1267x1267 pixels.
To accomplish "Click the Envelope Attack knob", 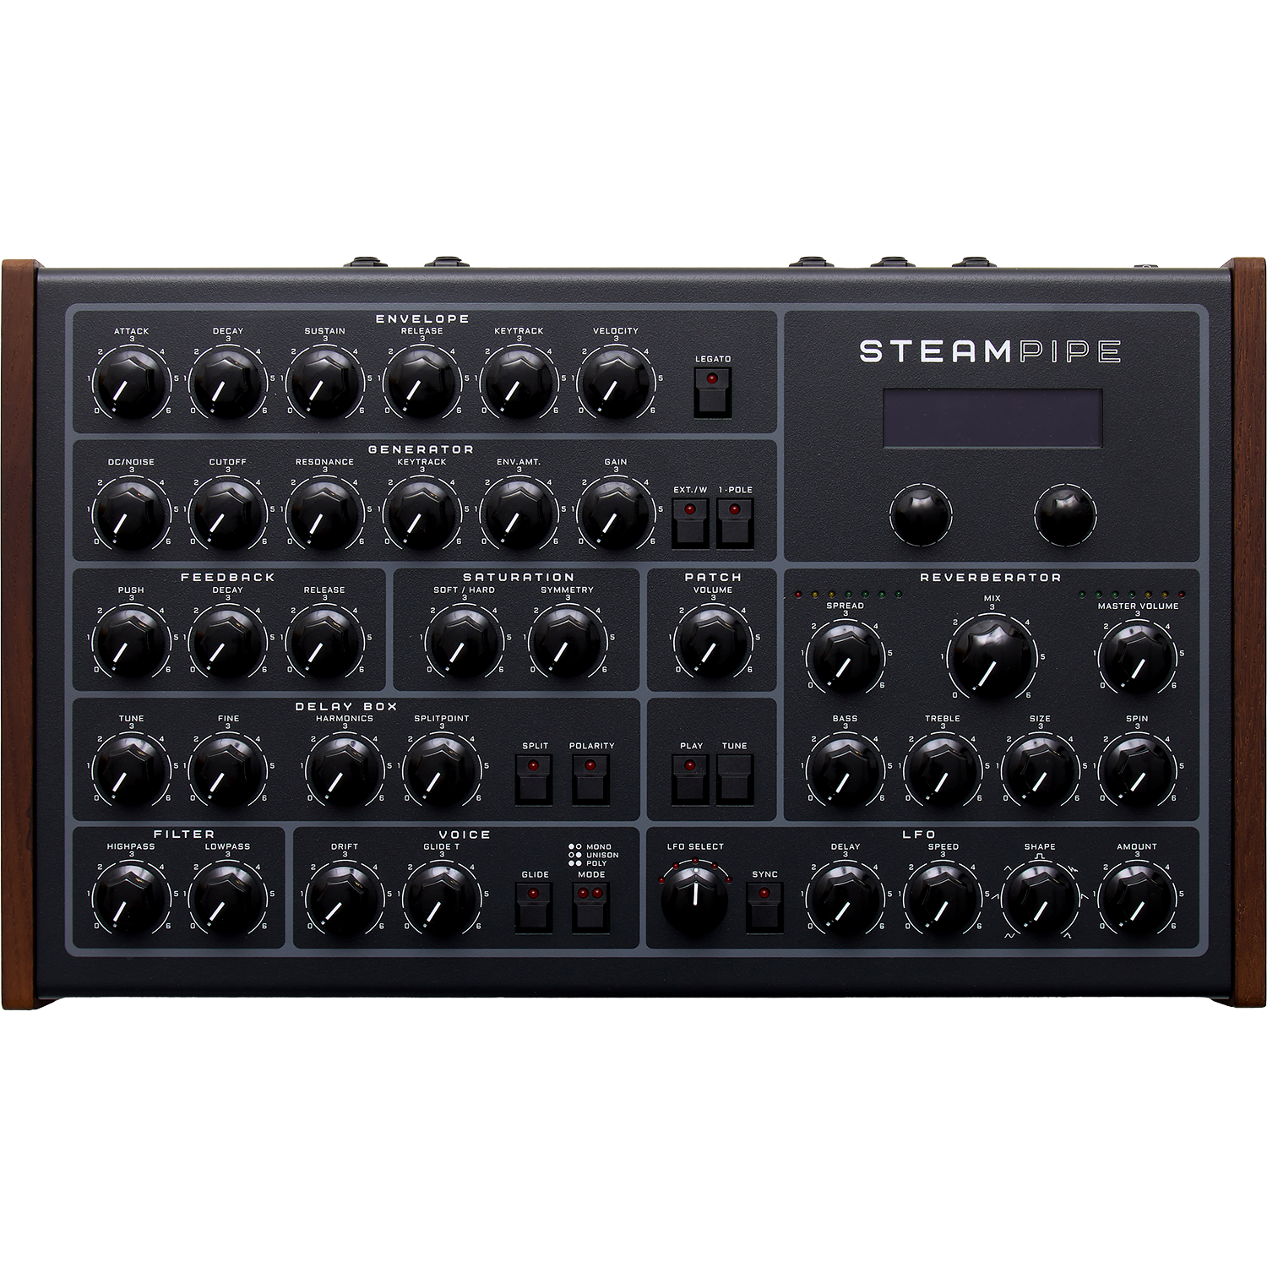I will pyautogui.click(x=131, y=383).
